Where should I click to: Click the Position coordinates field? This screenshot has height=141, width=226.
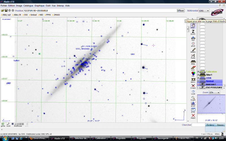(x=100, y=11)
